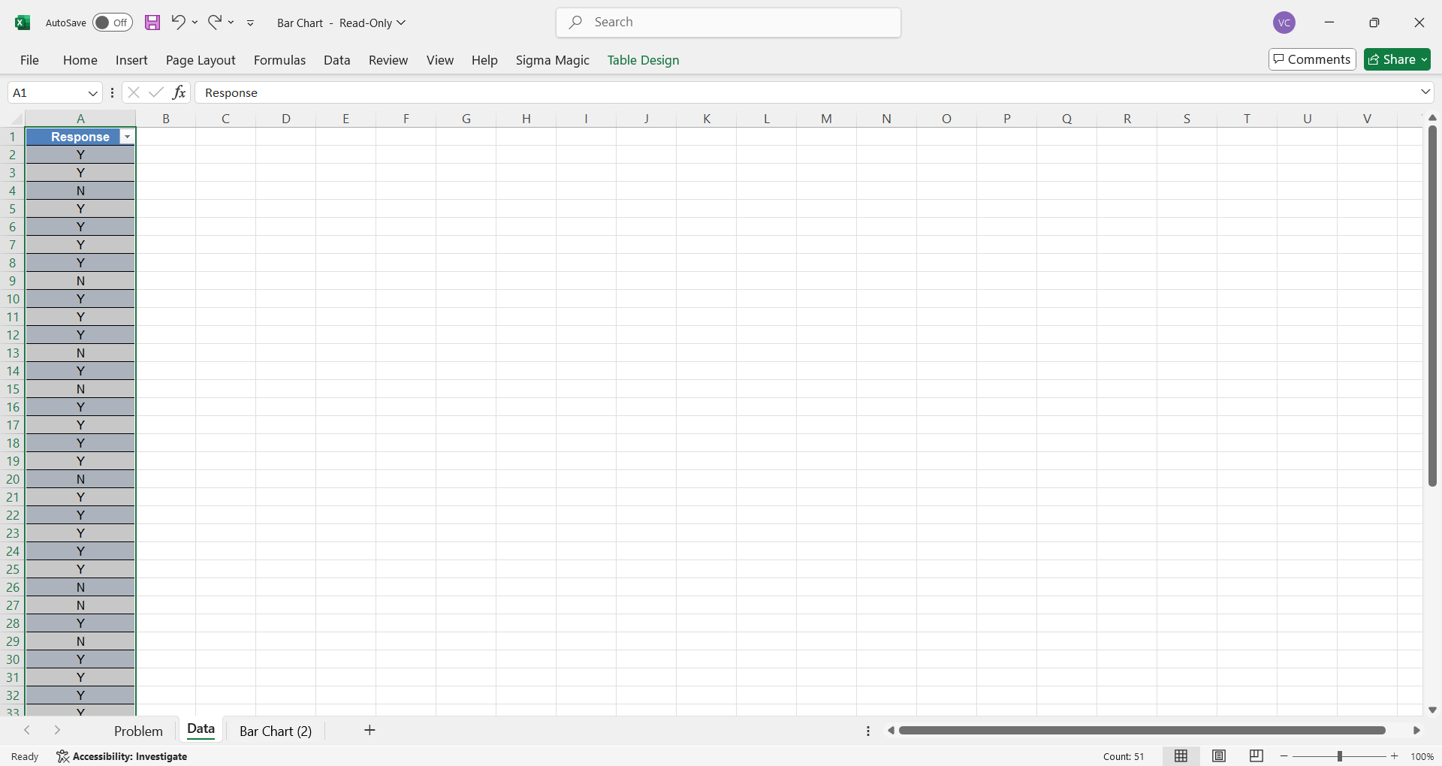Image resolution: width=1442 pixels, height=766 pixels.
Task: Expand the formula bar chevron
Action: (1425, 92)
